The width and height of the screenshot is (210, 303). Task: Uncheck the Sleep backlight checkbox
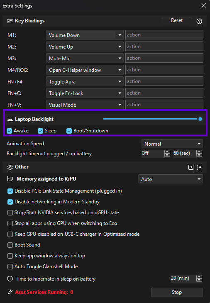(40, 131)
